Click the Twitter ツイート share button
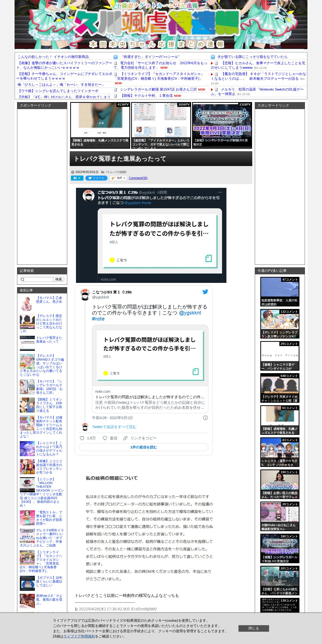The image size is (322, 644). coord(96,178)
